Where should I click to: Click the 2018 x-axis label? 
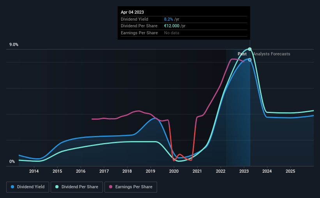pyautogui.click(x=127, y=171)
